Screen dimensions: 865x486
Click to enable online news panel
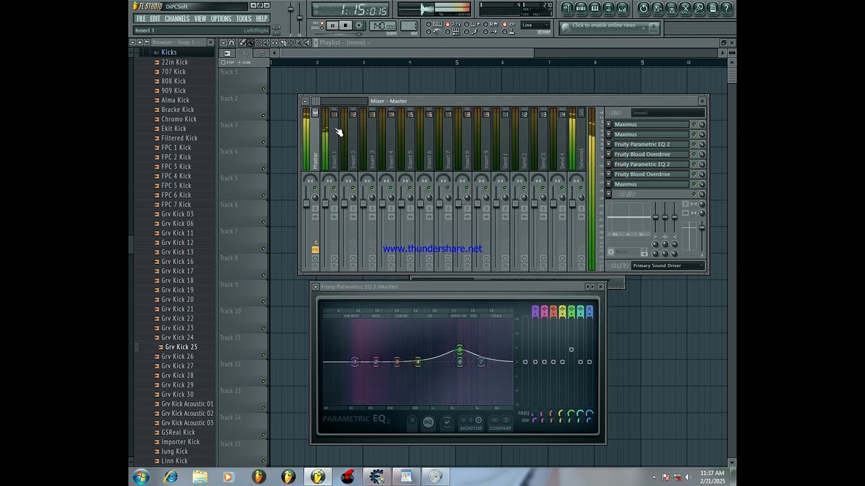[609, 27]
